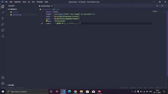The image size is (168, 94).
Task: Launch Google Chrome from taskbar
Action: 75,92
